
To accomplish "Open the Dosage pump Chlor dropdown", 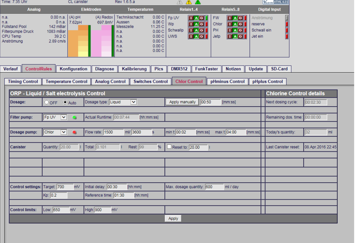I will 55,132.
